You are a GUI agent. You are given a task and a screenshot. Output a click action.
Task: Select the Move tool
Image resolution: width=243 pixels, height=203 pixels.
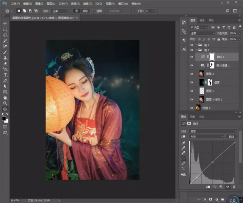(x=5, y=24)
